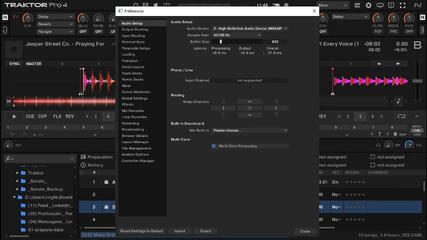
Task: Open the Mixer layout dropdown
Action: click(x=333, y=5)
